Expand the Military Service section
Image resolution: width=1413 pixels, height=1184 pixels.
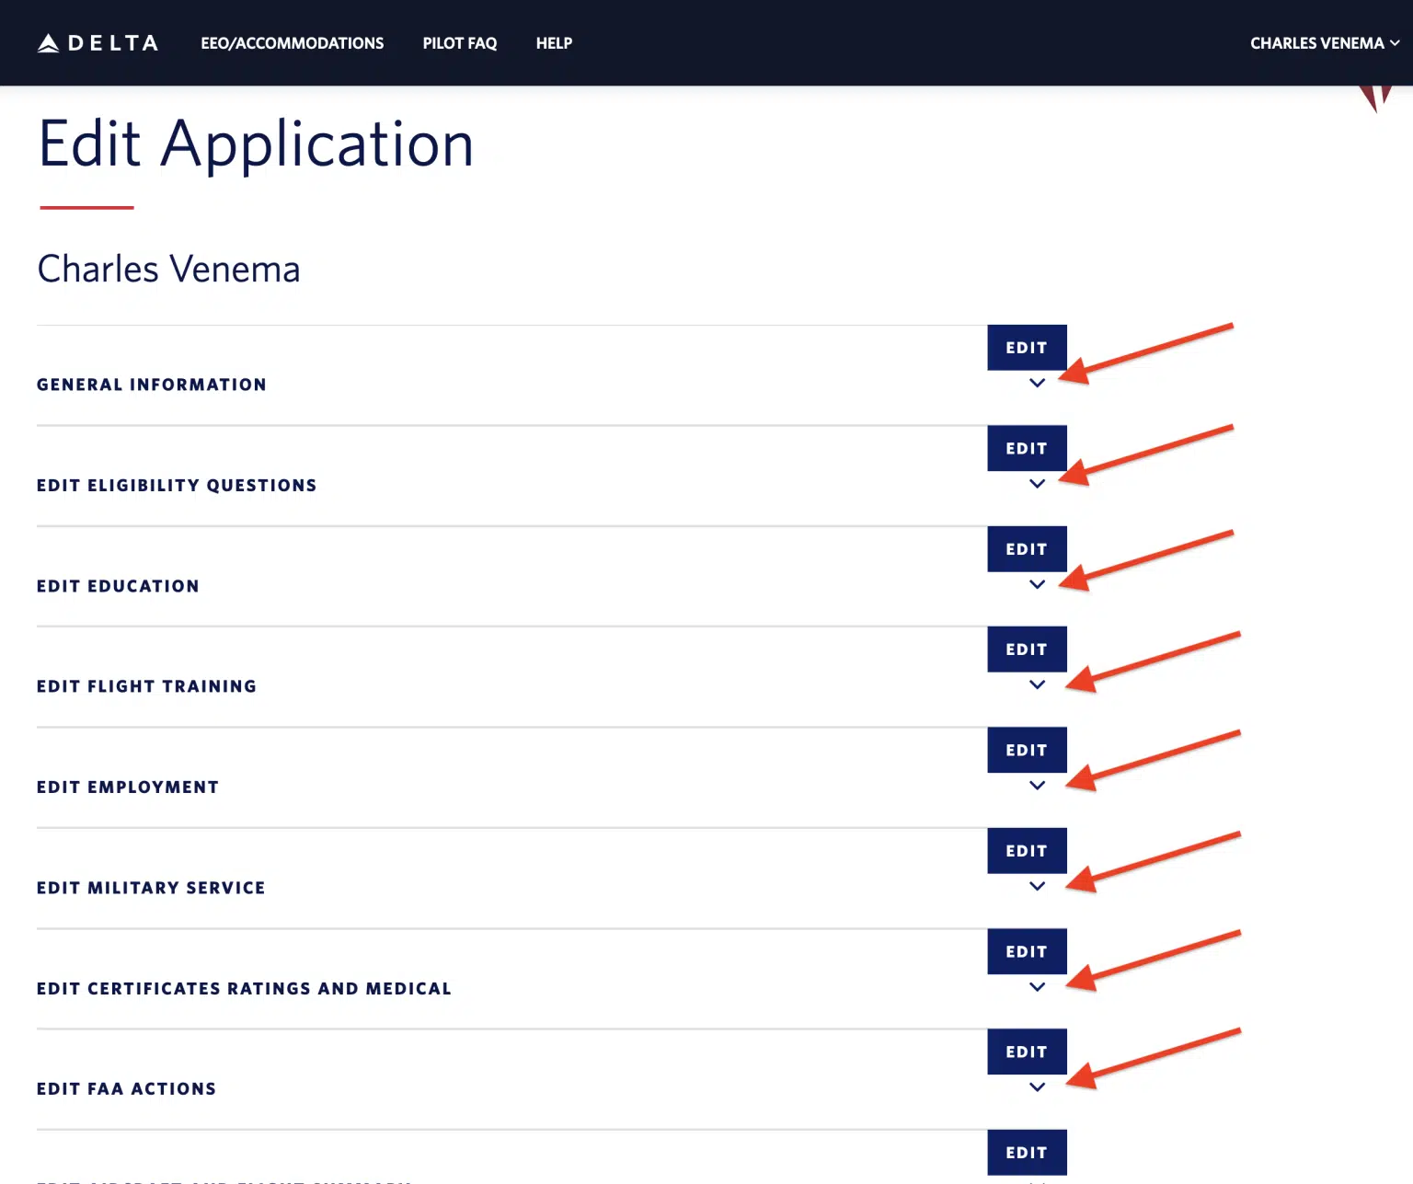(x=1038, y=887)
